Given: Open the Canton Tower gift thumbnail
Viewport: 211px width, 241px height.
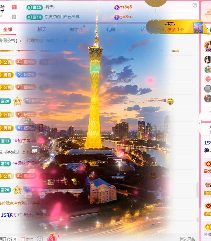Looking at the screenshot, I should (x=198, y=28).
